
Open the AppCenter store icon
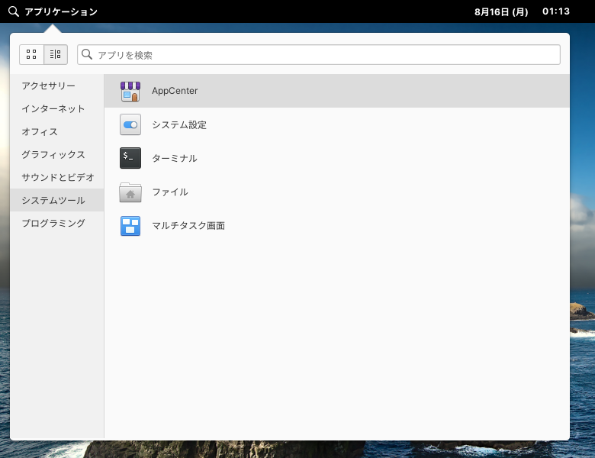pyautogui.click(x=130, y=91)
